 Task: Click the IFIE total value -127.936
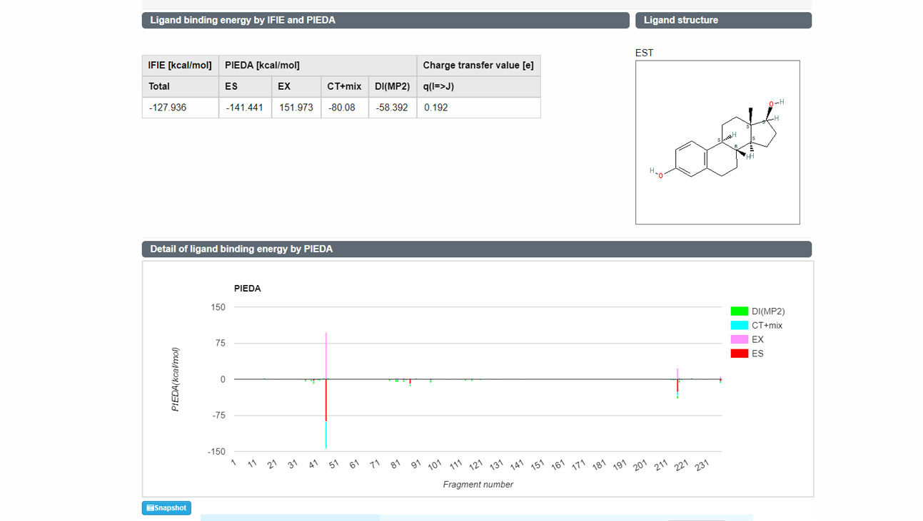pyautogui.click(x=181, y=108)
